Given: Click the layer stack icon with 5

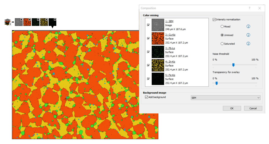Looking at the screenshot, I should [x=8, y=22].
